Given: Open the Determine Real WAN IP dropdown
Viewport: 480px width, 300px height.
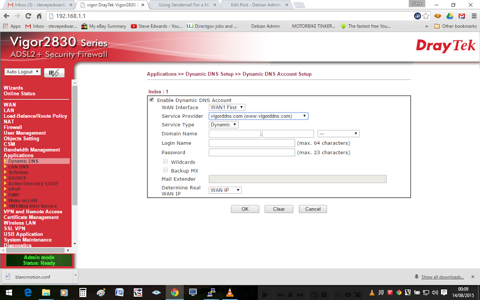Looking at the screenshot, I should pos(225,190).
